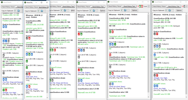Click scroll-up arrow in JnthnGLK window
Viewport: 188px width, 100px height.
(47, 14)
